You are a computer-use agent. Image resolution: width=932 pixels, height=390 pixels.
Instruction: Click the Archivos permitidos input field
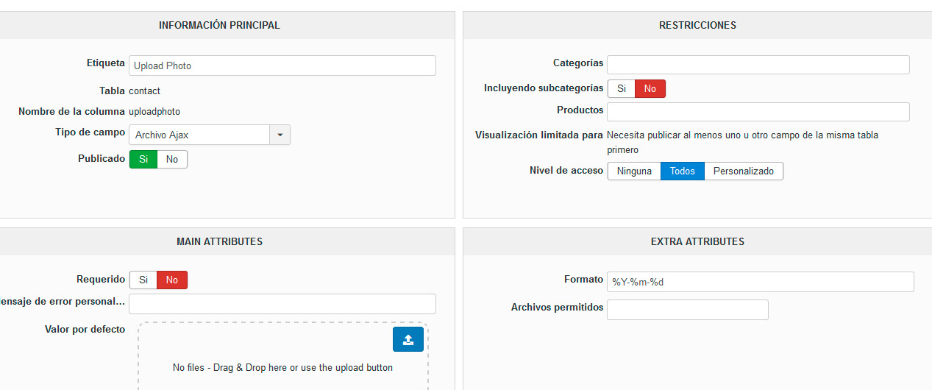coord(688,310)
